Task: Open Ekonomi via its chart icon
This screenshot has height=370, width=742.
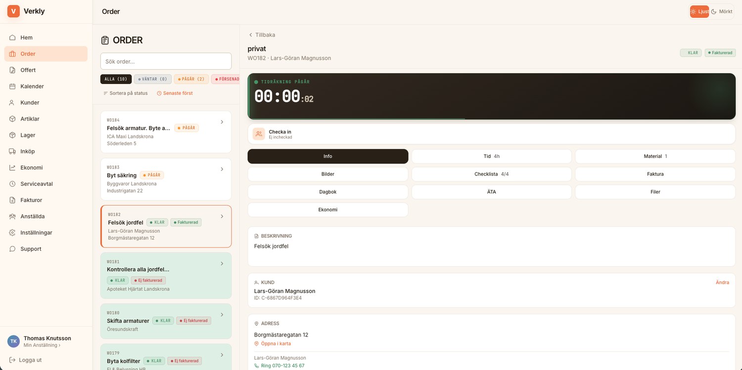Action: (x=12, y=167)
